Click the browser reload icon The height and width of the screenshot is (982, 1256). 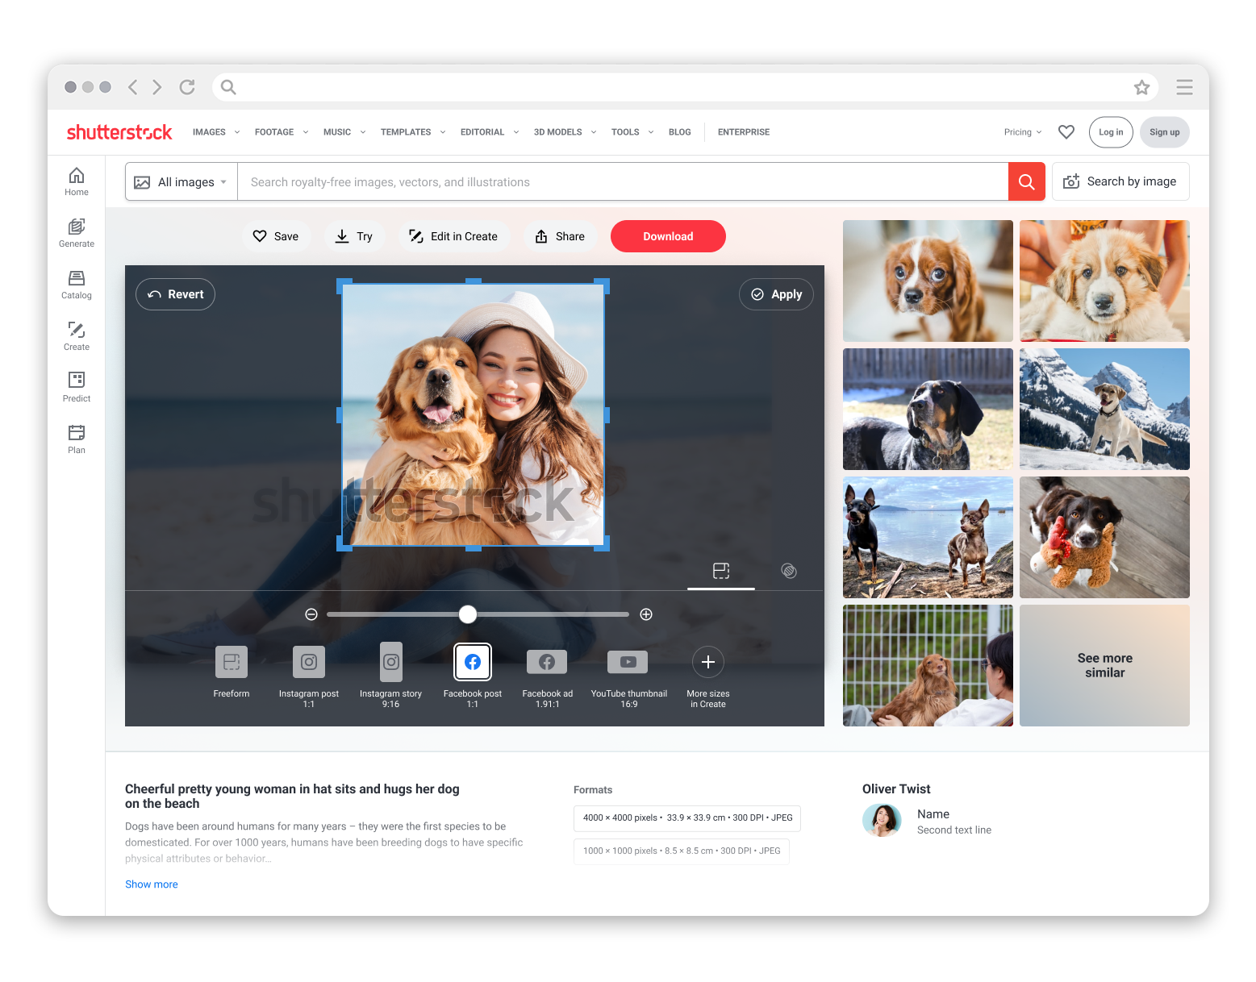pos(187,87)
